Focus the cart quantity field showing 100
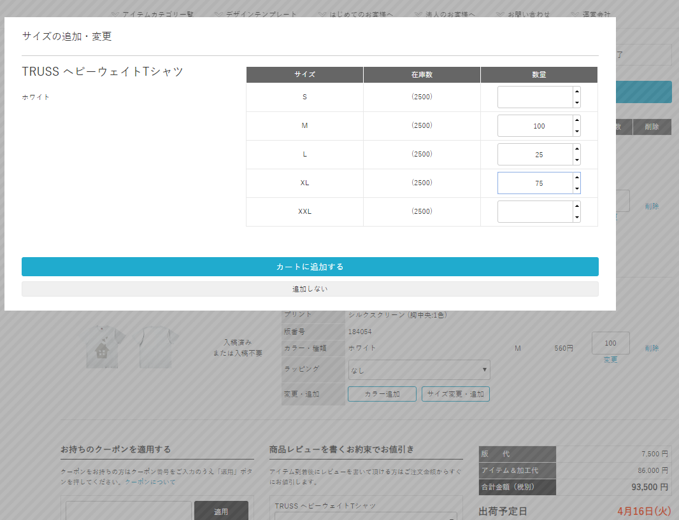This screenshot has height=520, width=679. tap(611, 343)
